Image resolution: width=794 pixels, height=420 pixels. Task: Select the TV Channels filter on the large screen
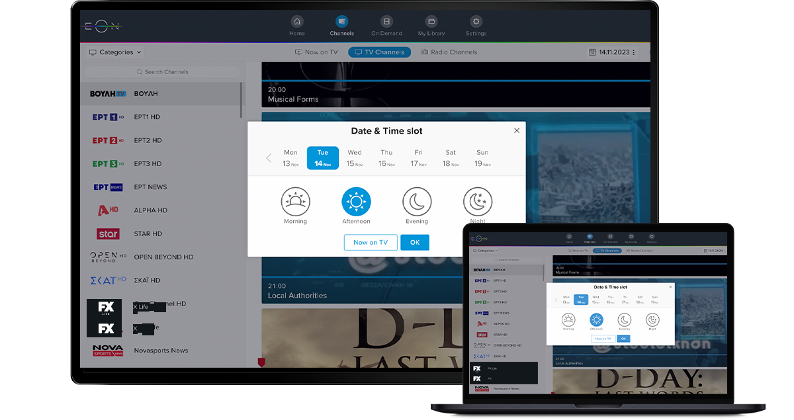pos(380,52)
